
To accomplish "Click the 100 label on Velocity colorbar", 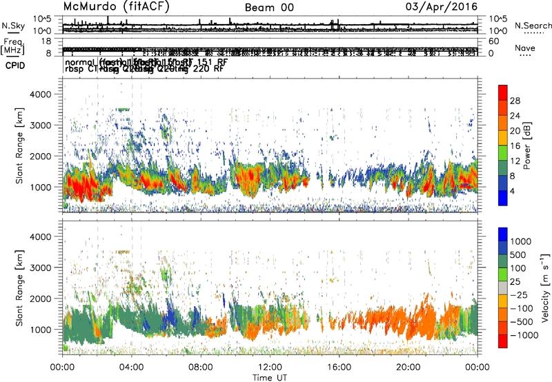I will pyautogui.click(x=518, y=268).
